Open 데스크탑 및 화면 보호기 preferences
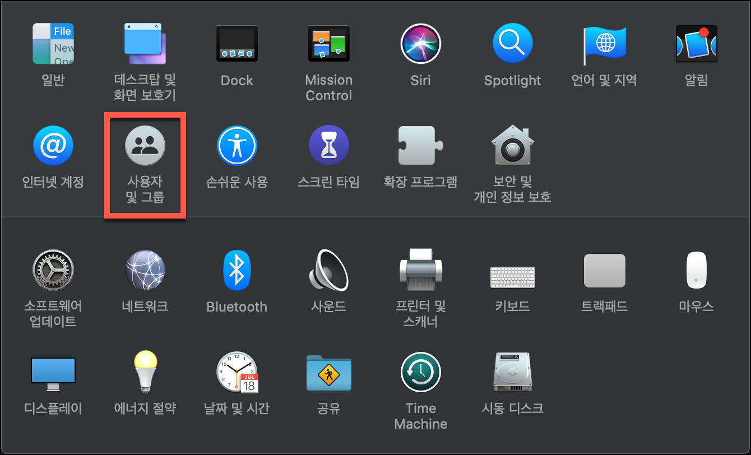Image resolution: width=751 pixels, height=455 pixels. click(145, 44)
